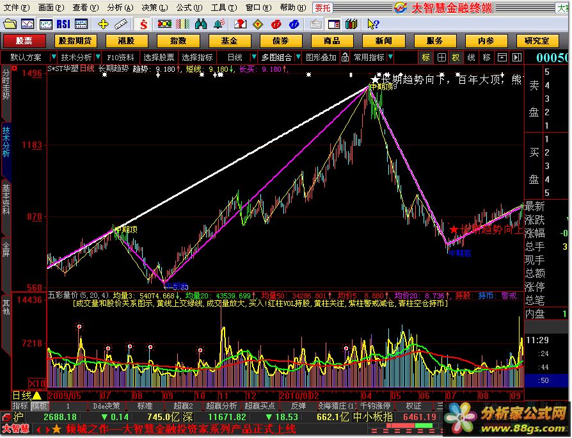
Task: Click the RSI indicator icon
Action: (63, 24)
